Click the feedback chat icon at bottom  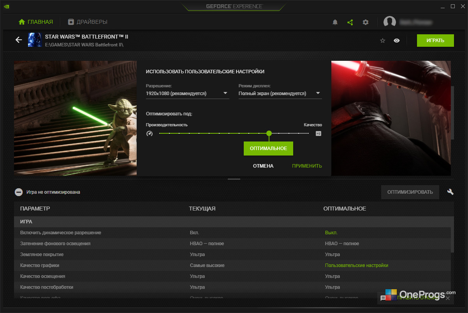(383, 298)
